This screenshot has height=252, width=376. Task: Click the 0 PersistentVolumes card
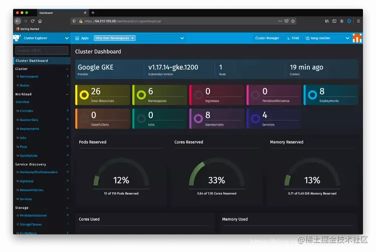click(274, 95)
